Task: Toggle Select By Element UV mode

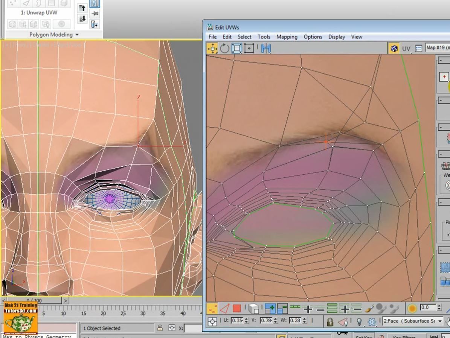Action: pos(253,309)
